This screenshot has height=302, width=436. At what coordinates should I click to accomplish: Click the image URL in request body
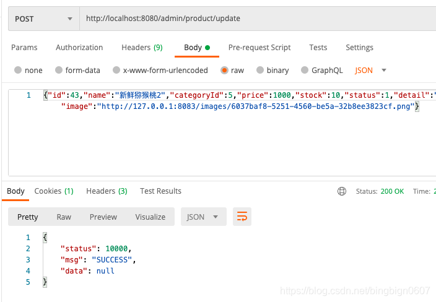pyautogui.click(x=256, y=106)
